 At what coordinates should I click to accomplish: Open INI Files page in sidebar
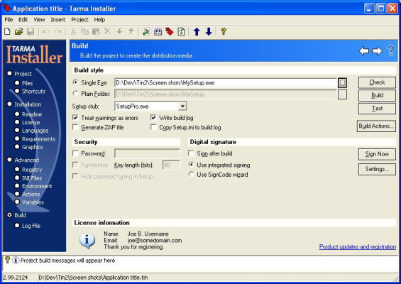click(x=32, y=178)
